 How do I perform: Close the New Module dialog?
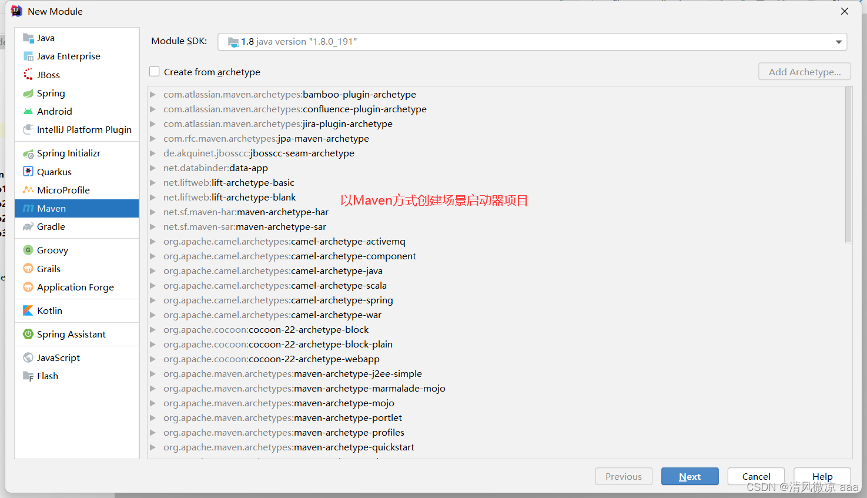[845, 11]
